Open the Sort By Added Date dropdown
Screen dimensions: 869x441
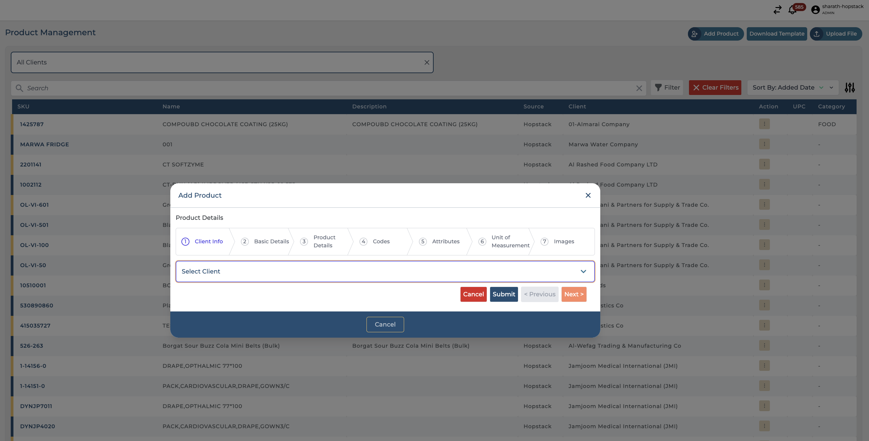792,88
